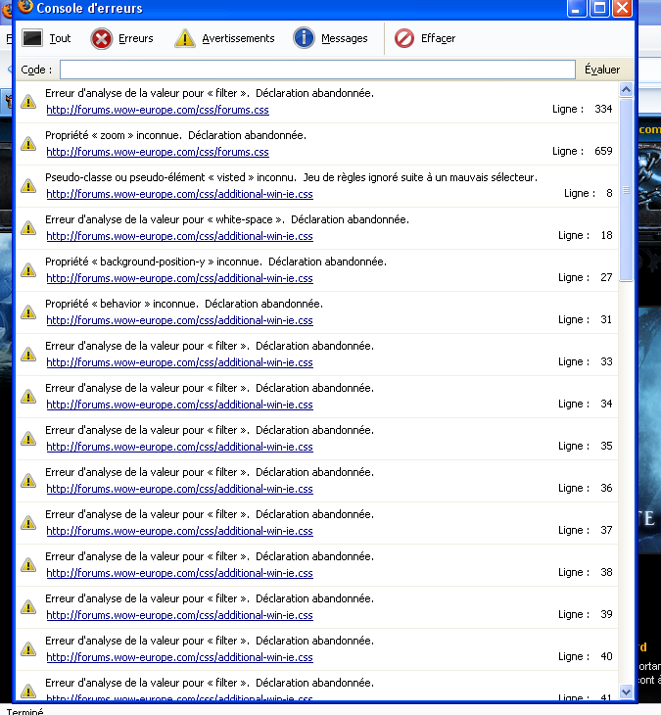Screen dimensions: 661x715
Task: Click the Évaluer button
Action: 602,70
